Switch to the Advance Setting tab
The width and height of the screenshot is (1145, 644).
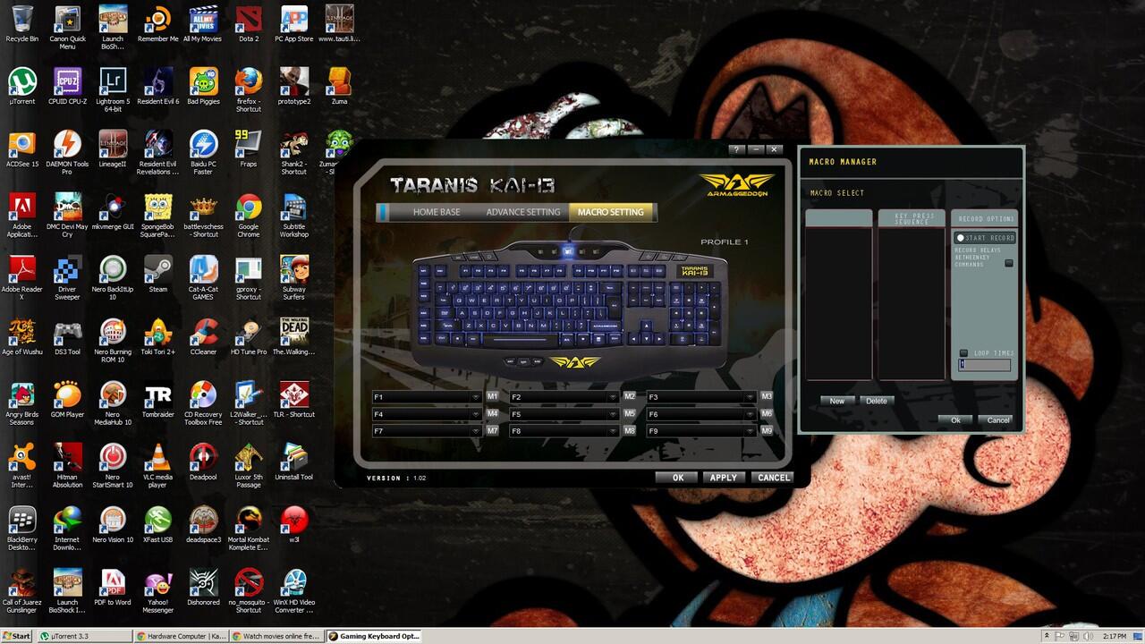[523, 212]
